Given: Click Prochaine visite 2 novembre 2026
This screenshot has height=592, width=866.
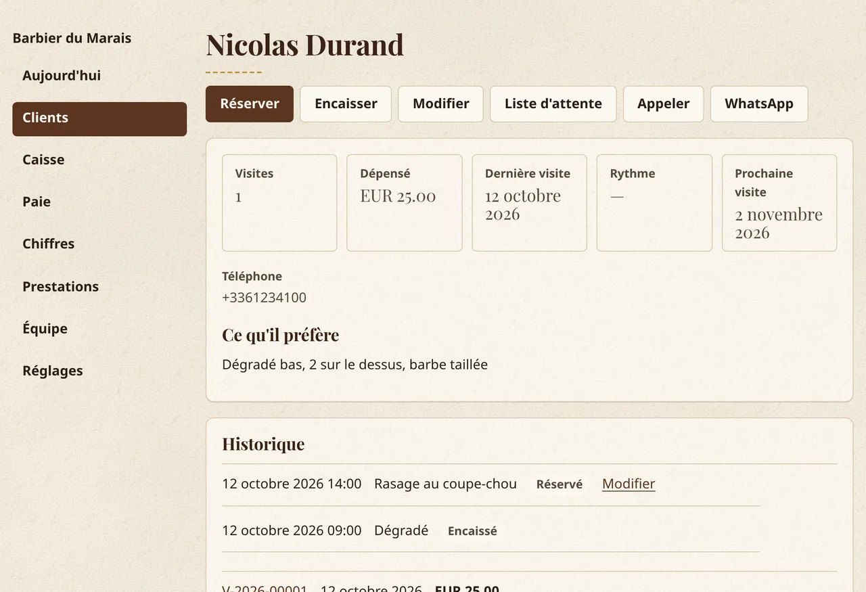Looking at the screenshot, I should pyautogui.click(x=779, y=223).
